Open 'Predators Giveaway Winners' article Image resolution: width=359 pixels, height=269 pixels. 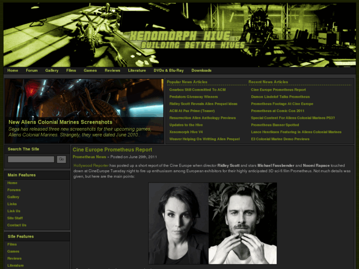(x=194, y=97)
